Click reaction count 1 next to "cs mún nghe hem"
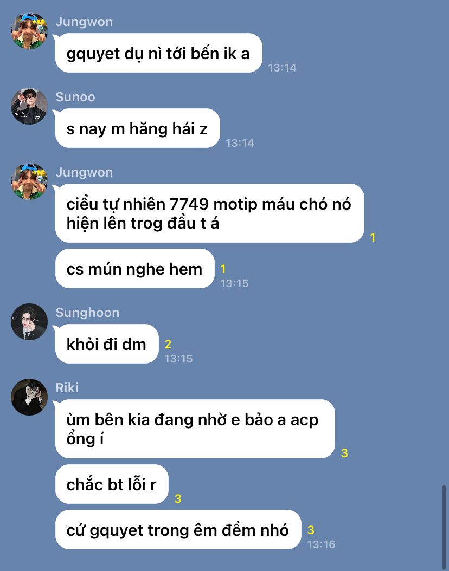 pyautogui.click(x=223, y=269)
